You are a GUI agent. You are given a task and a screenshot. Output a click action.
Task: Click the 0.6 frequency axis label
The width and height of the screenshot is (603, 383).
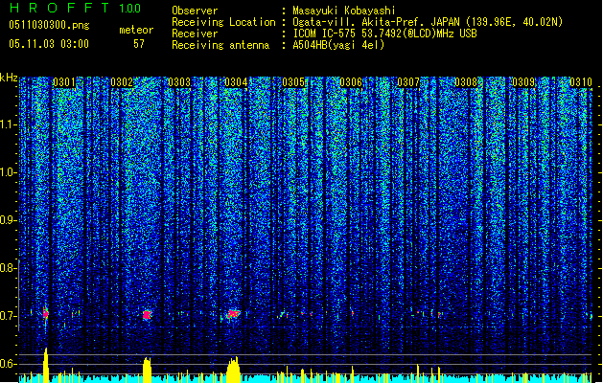[x=9, y=364]
